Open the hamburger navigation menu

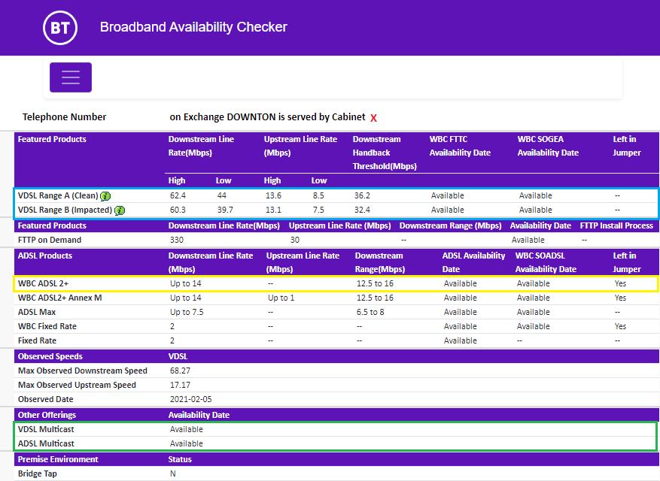click(71, 77)
